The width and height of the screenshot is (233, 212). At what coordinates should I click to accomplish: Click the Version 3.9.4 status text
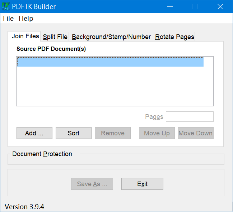[24, 207]
